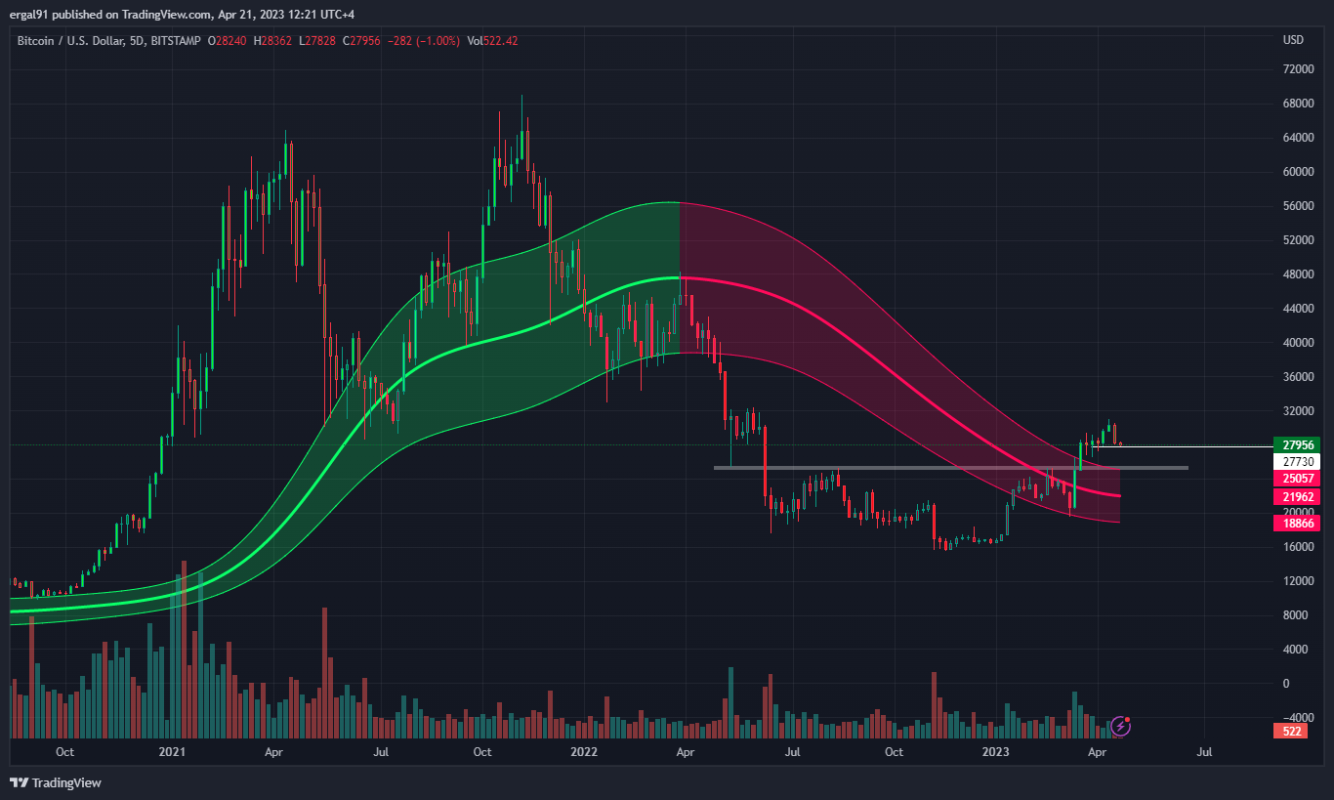This screenshot has width=1334, height=800.
Task: Click the 8000 price axis label
Action: (x=1294, y=615)
